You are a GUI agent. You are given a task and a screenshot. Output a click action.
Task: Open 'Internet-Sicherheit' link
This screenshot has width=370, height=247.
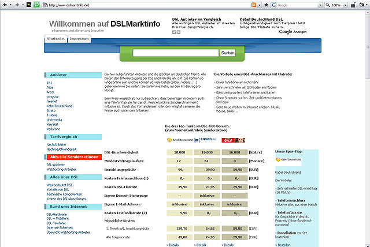[x=60, y=228]
